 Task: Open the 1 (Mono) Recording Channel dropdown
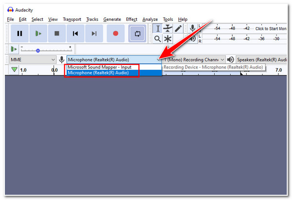pos(194,60)
